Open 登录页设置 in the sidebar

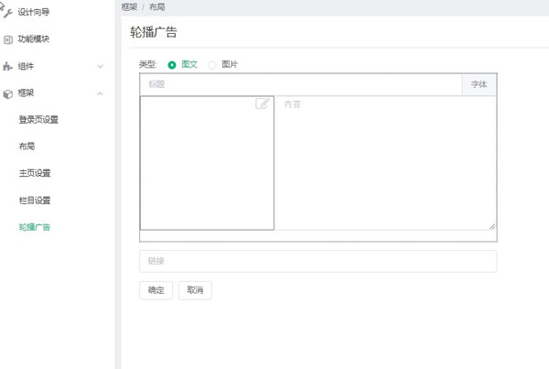point(38,120)
